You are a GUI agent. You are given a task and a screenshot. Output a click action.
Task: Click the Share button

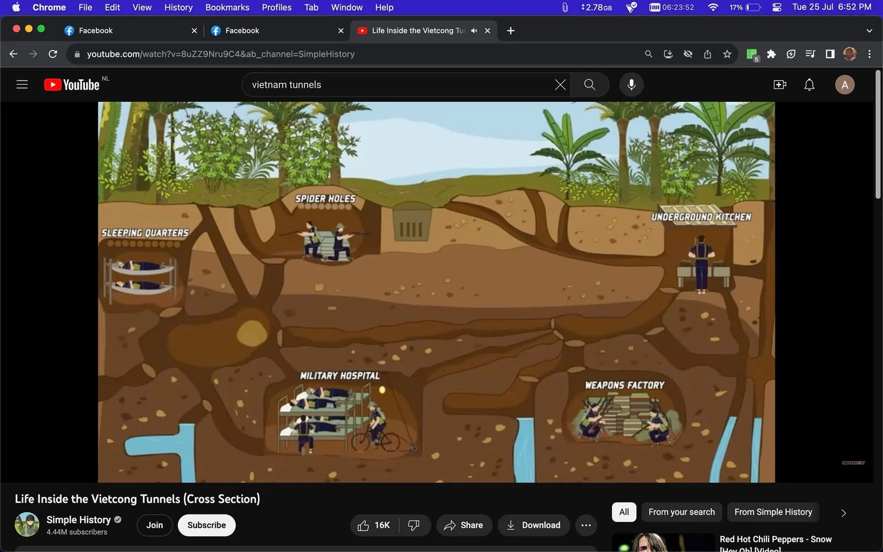(x=463, y=525)
